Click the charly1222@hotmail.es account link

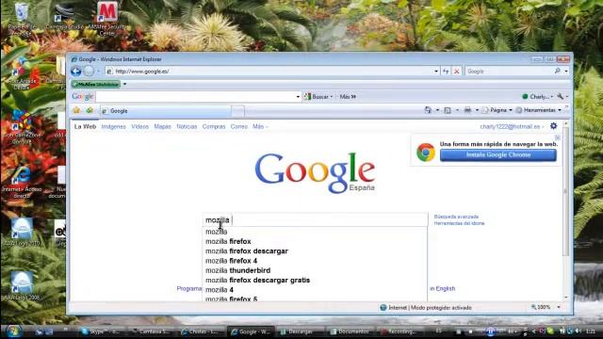click(510, 126)
